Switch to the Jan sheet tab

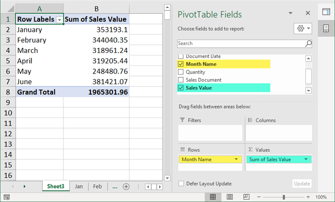pos(78,187)
